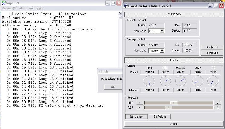Click the Max multiplier field x 12.0
Screen dimensions: 225x129
[190, 25]
